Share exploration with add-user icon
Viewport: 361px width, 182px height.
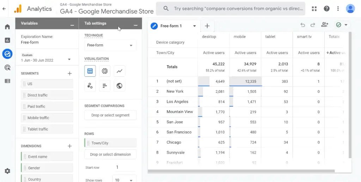point(325,25)
